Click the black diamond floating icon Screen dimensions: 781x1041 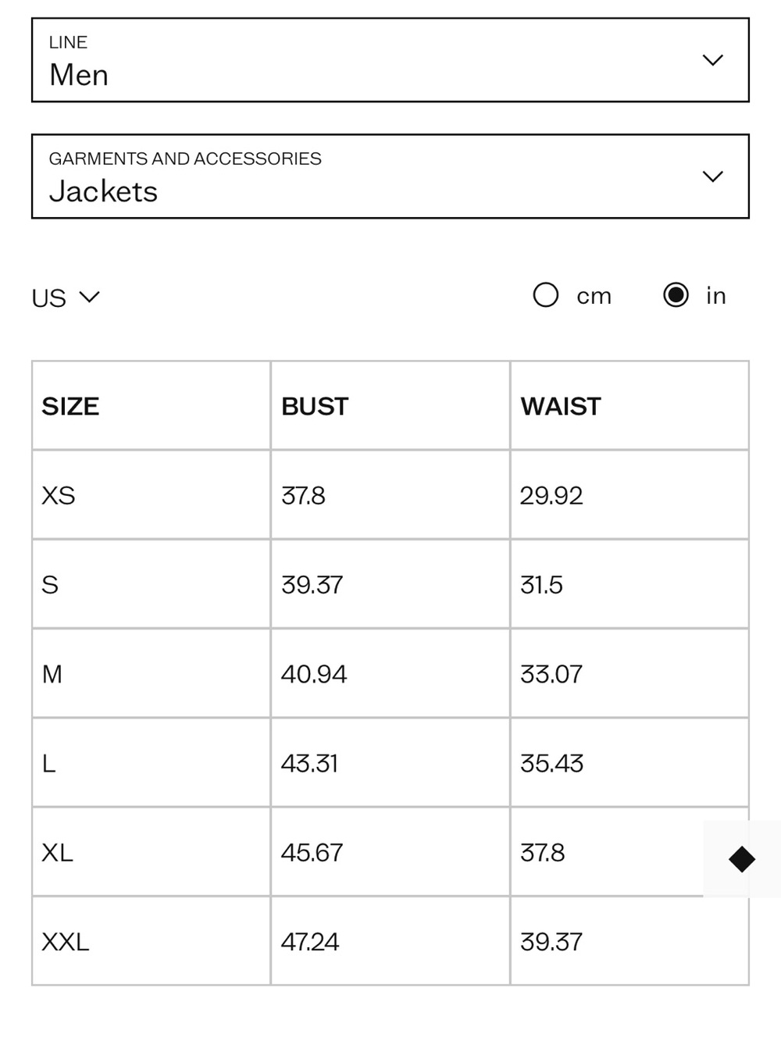(x=742, y=859)
